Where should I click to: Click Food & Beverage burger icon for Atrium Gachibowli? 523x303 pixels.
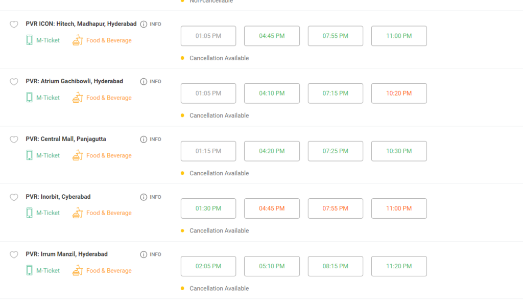pos(78,98)
